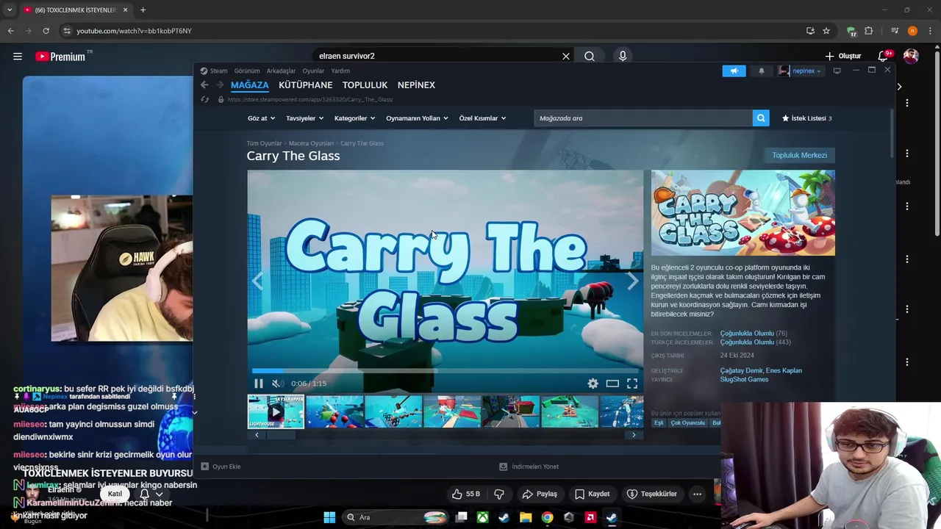Expand the Kategoriler dropdown

pos(354,118)
